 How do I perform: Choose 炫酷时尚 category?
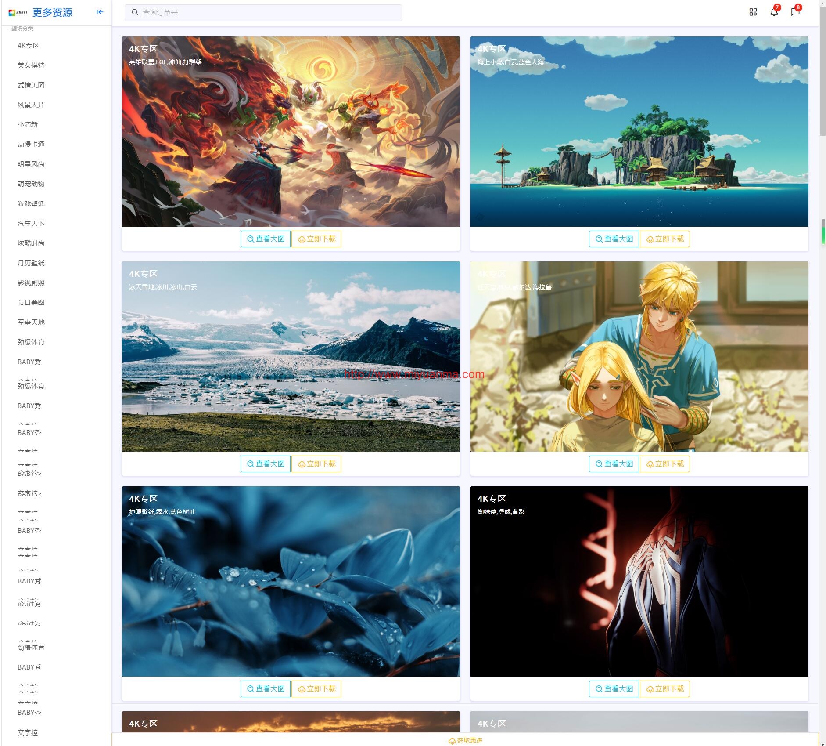[x=31, y=243]
